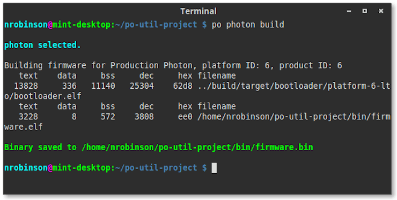Viewport: 397px width, 200px height.
Task: Click the Terminal title bar text
Action: pos(198,11)
